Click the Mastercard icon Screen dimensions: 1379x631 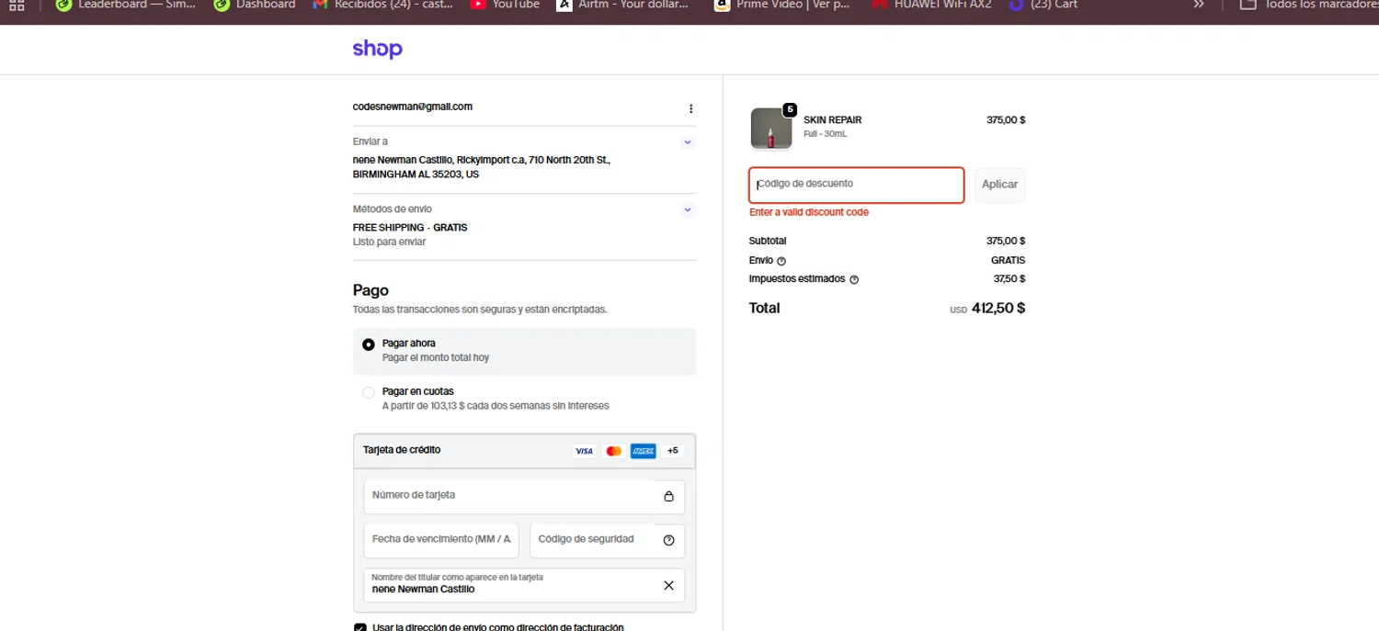coord(613,451)
